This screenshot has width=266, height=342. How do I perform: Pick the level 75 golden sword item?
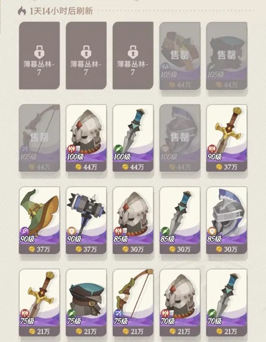point(39,302)
